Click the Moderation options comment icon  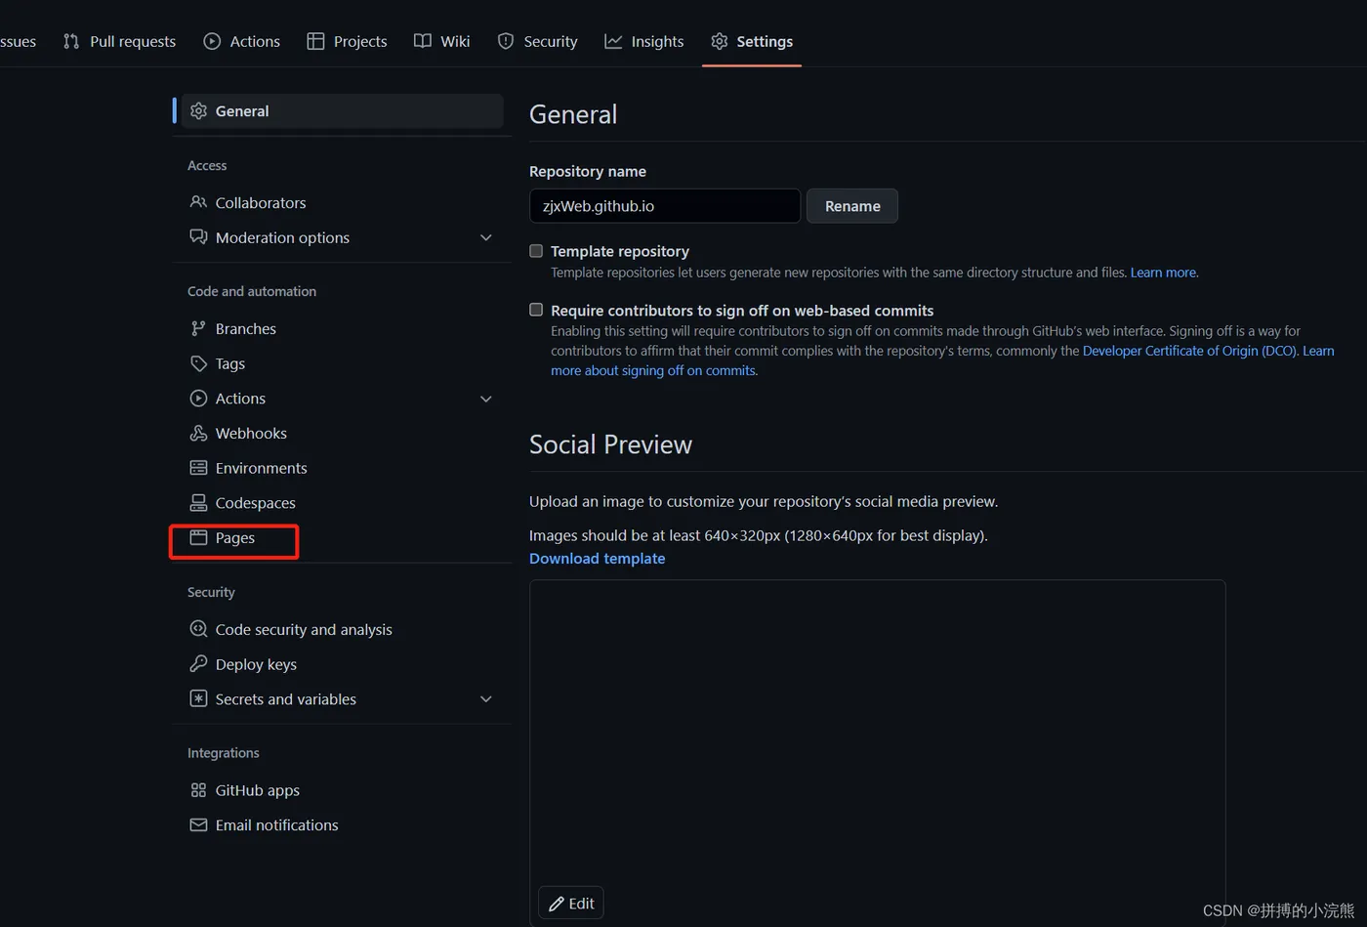198,237
